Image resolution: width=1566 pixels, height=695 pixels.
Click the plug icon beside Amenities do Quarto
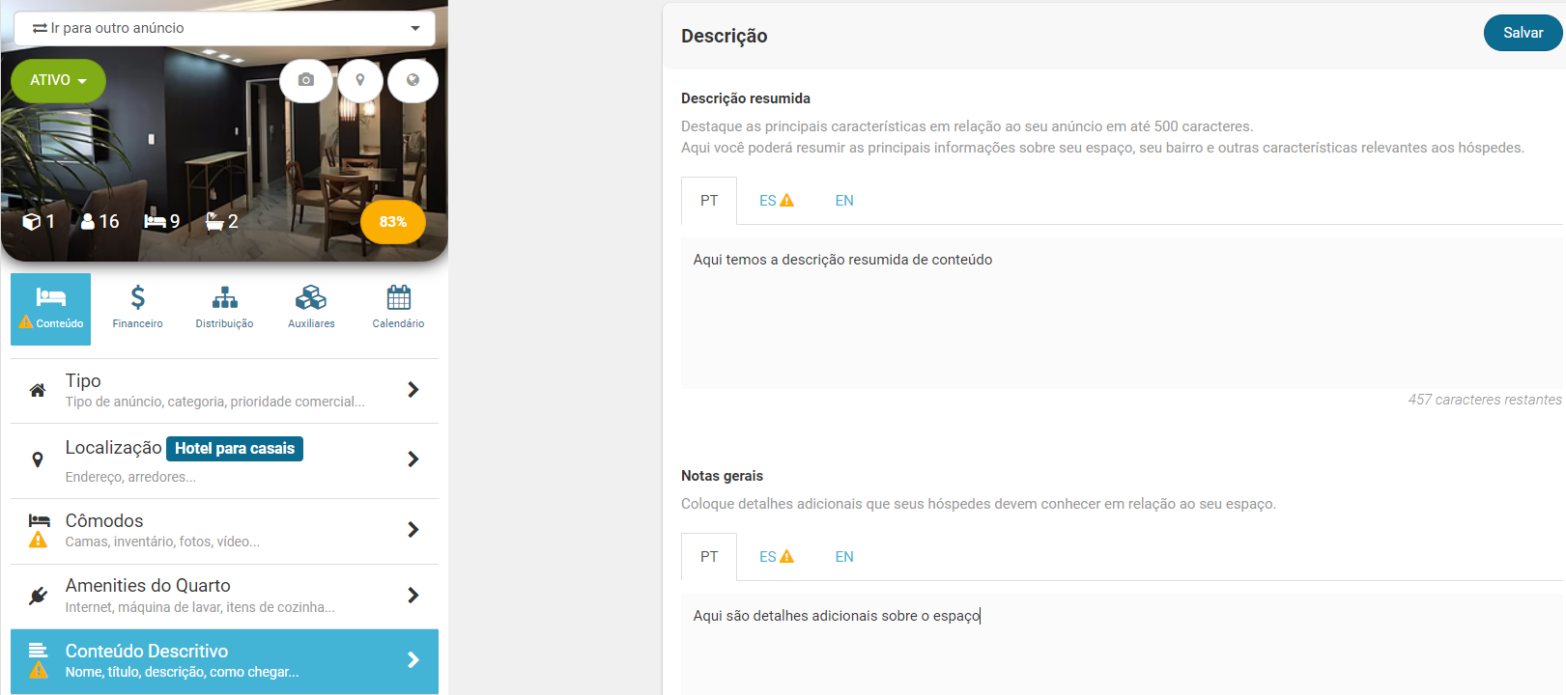click(x=38, y=596)
